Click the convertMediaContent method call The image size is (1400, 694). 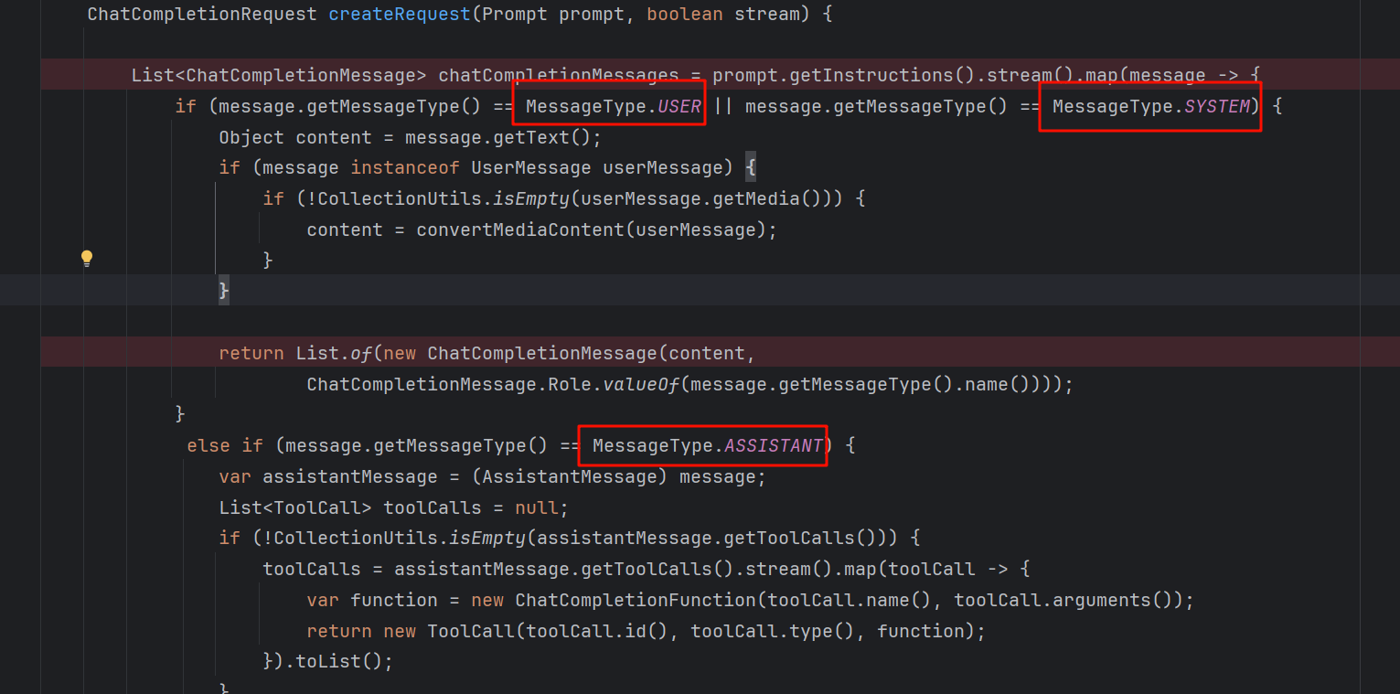tap(520, 230)
